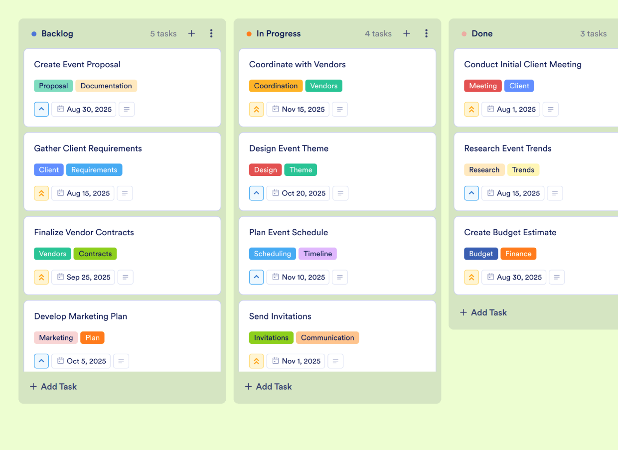Toggle the priority indicator on Gather Client Requirements
The image size is (618, 450).
[41, 193]
